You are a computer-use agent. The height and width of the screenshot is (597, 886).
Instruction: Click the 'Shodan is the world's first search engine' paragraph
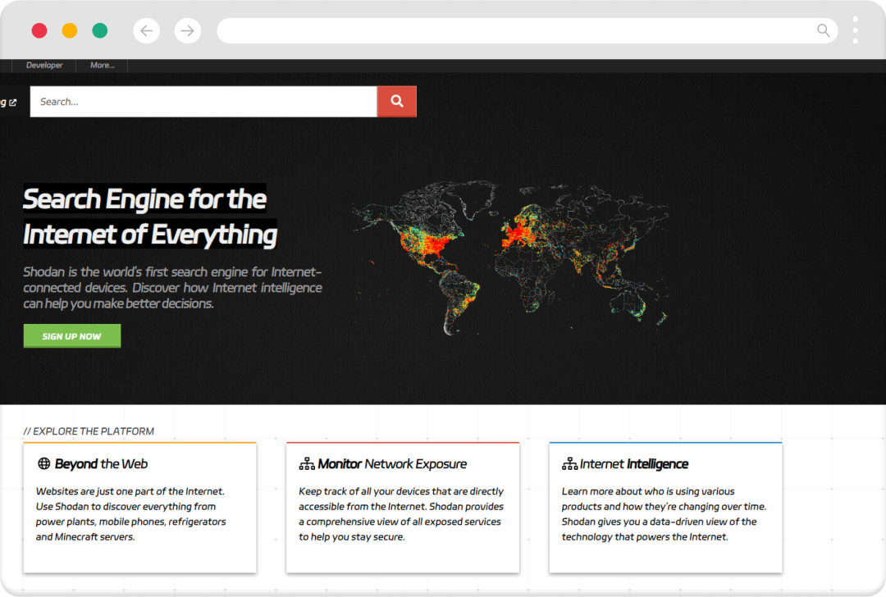tap(173, 288)
